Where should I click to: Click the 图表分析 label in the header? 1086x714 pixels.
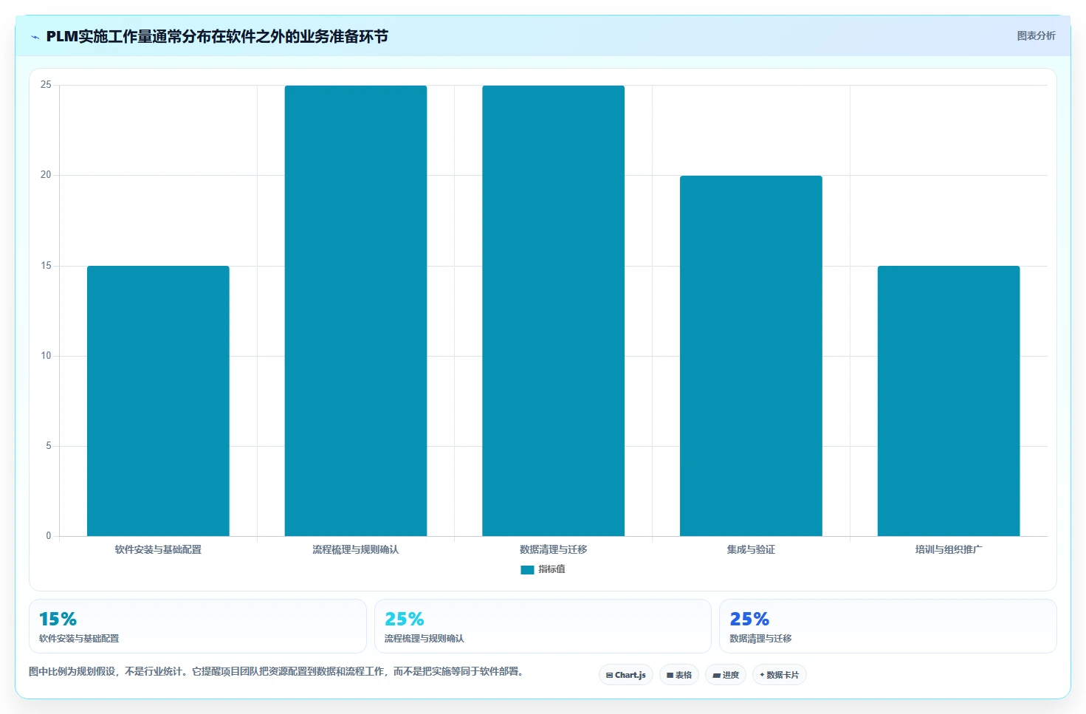[x=1036, y=35]
